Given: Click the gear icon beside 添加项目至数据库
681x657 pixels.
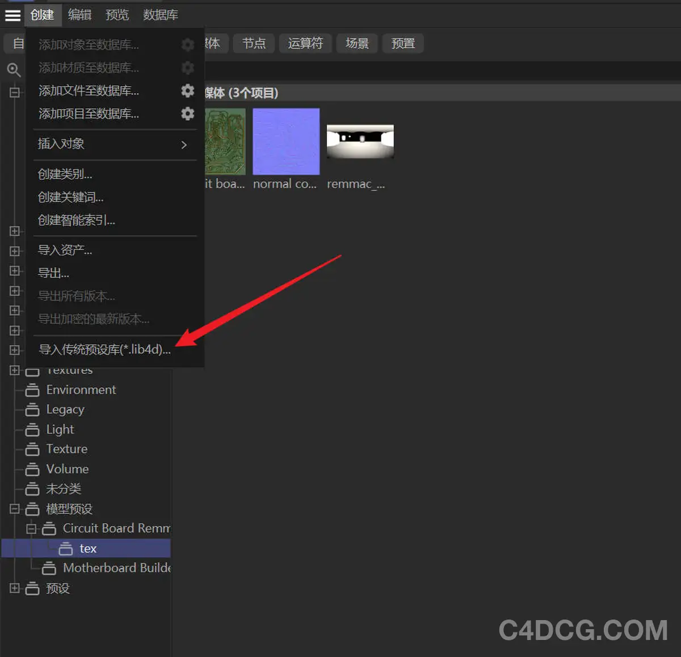Looking at the screenshot, I should (x=187, y=114).
